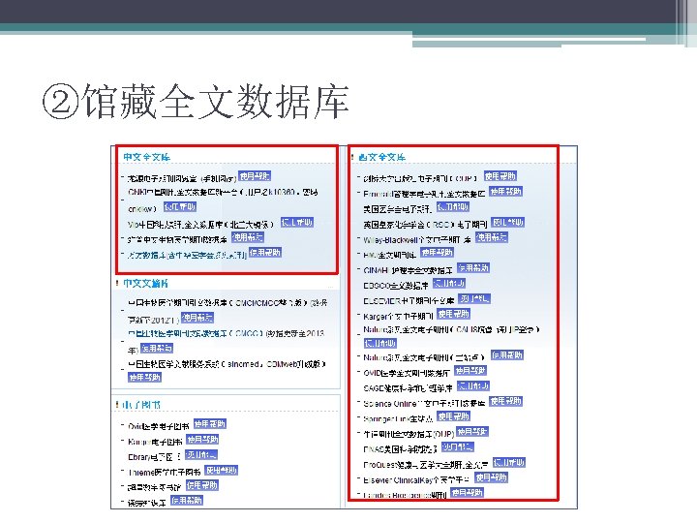Click the help button next to Wiley-Blackwell
The image size is (697, 523).
(x=492, y=237)
